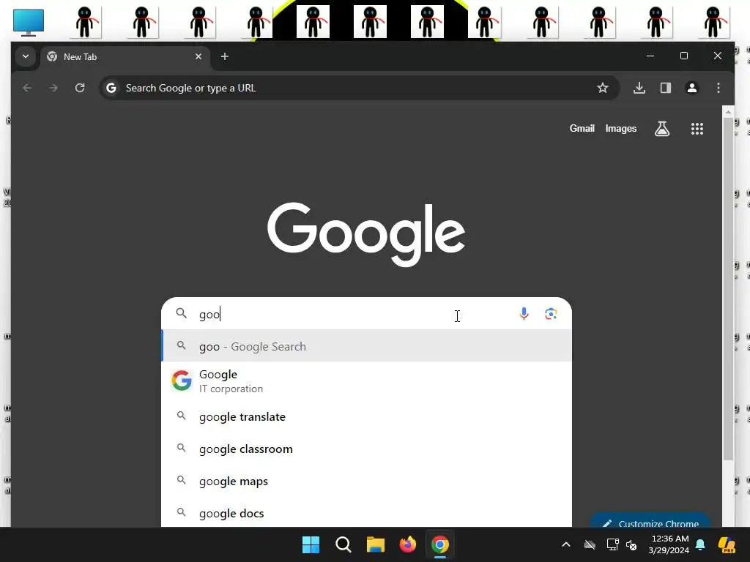Image resolution: width=750 pixels, height=562 pixels.
Task: Click the Customize Chrome button
Action: [650, 522]
